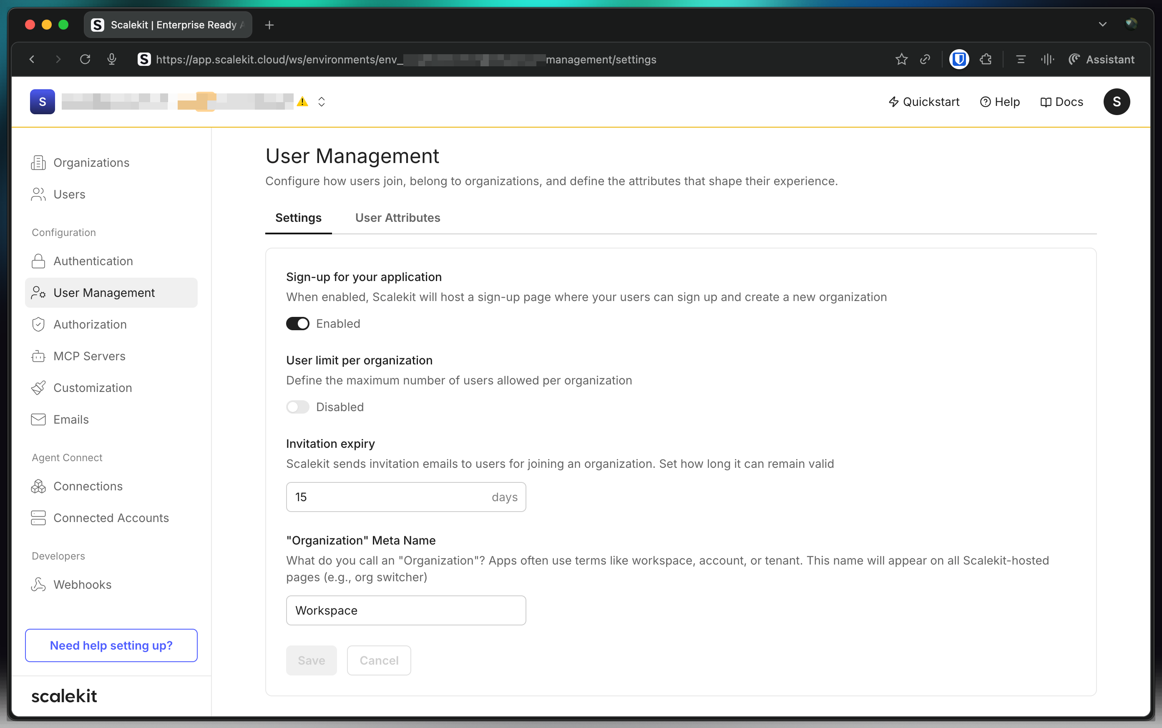Click the Need help setting up? button
The width and height of the screenshot is (1162, 728).
[x=111, y=645]
